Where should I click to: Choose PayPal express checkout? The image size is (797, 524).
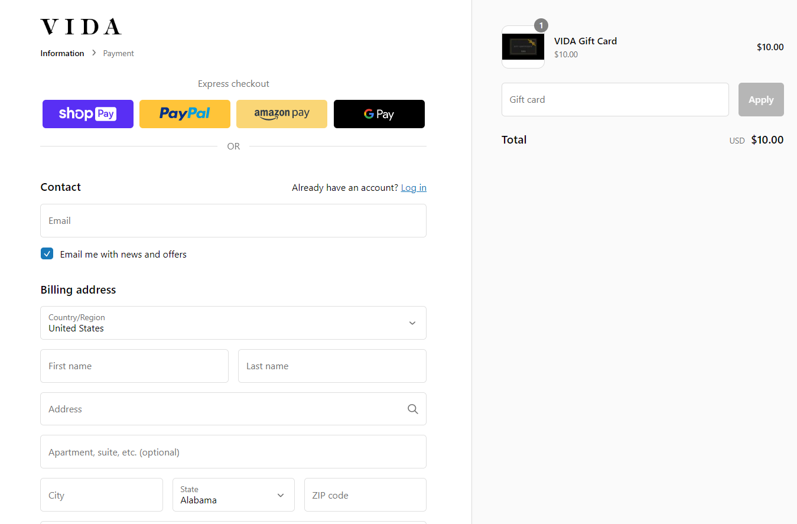(x=185, y=114)
